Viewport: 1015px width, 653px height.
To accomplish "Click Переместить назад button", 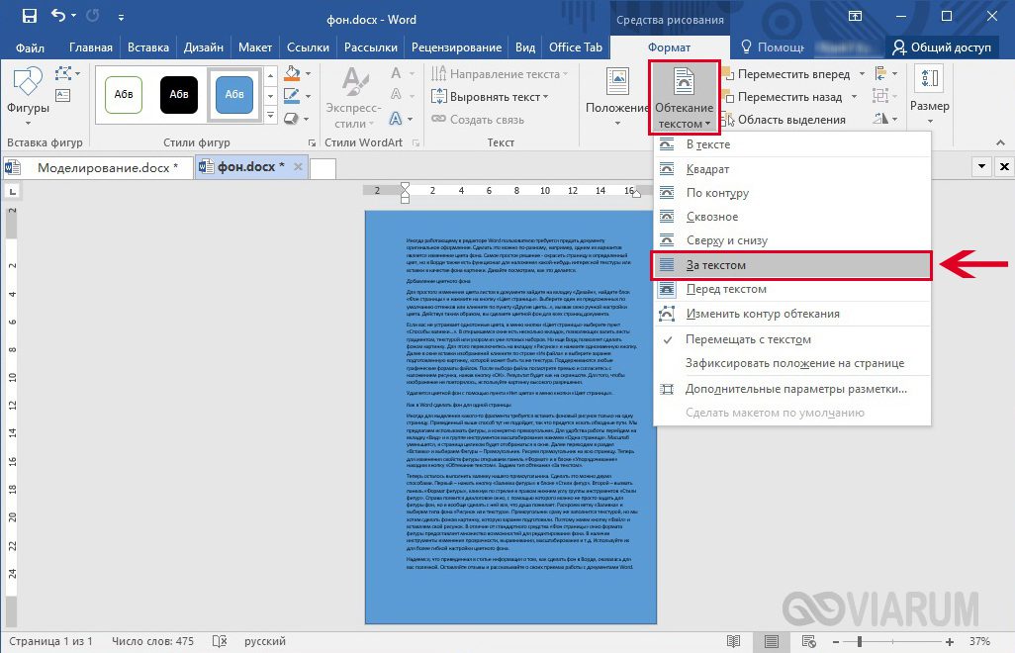I will click(789, 96).
